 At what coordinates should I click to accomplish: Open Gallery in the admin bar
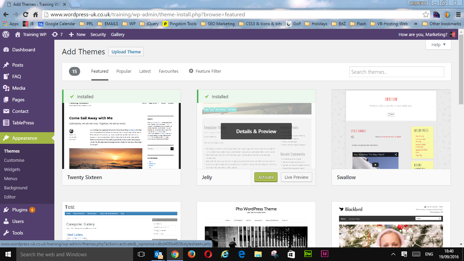pyautogui.click(x=118, y=34)
